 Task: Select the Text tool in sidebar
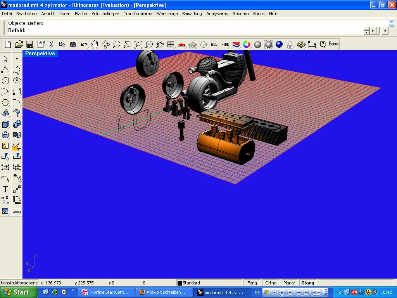[x=5, y=189]
